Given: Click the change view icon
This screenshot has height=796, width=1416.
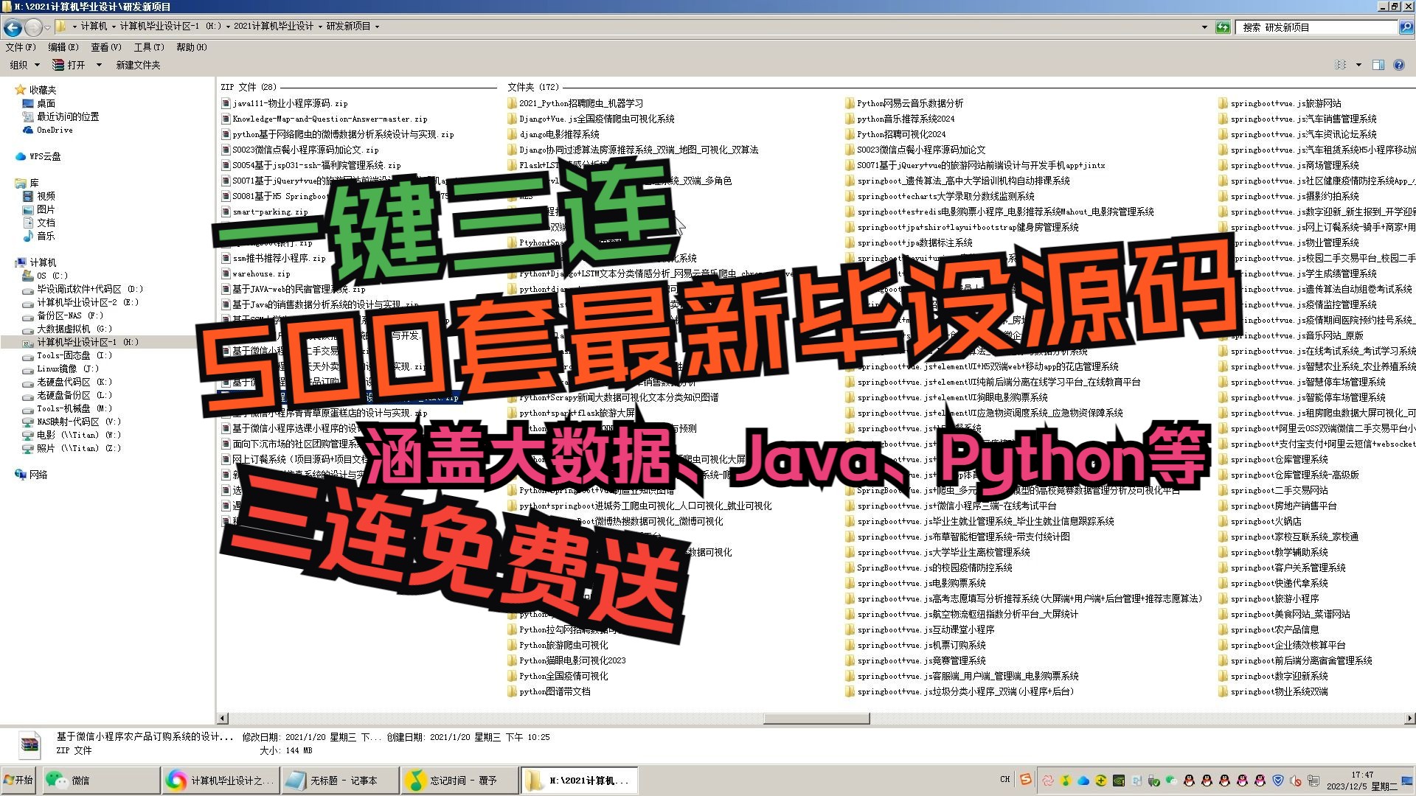Looking at the screenshot, I should click(x=1341, y=65).
